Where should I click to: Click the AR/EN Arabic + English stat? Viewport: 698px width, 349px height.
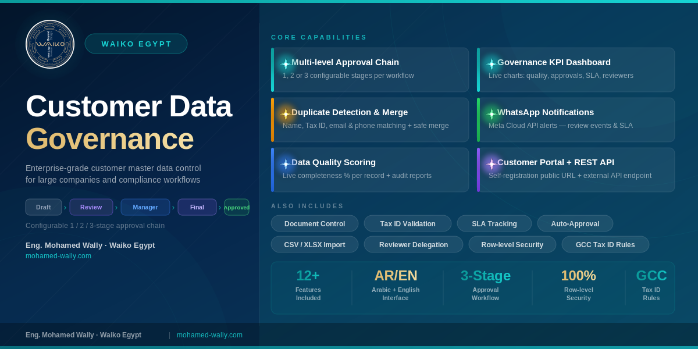[396, 284]
